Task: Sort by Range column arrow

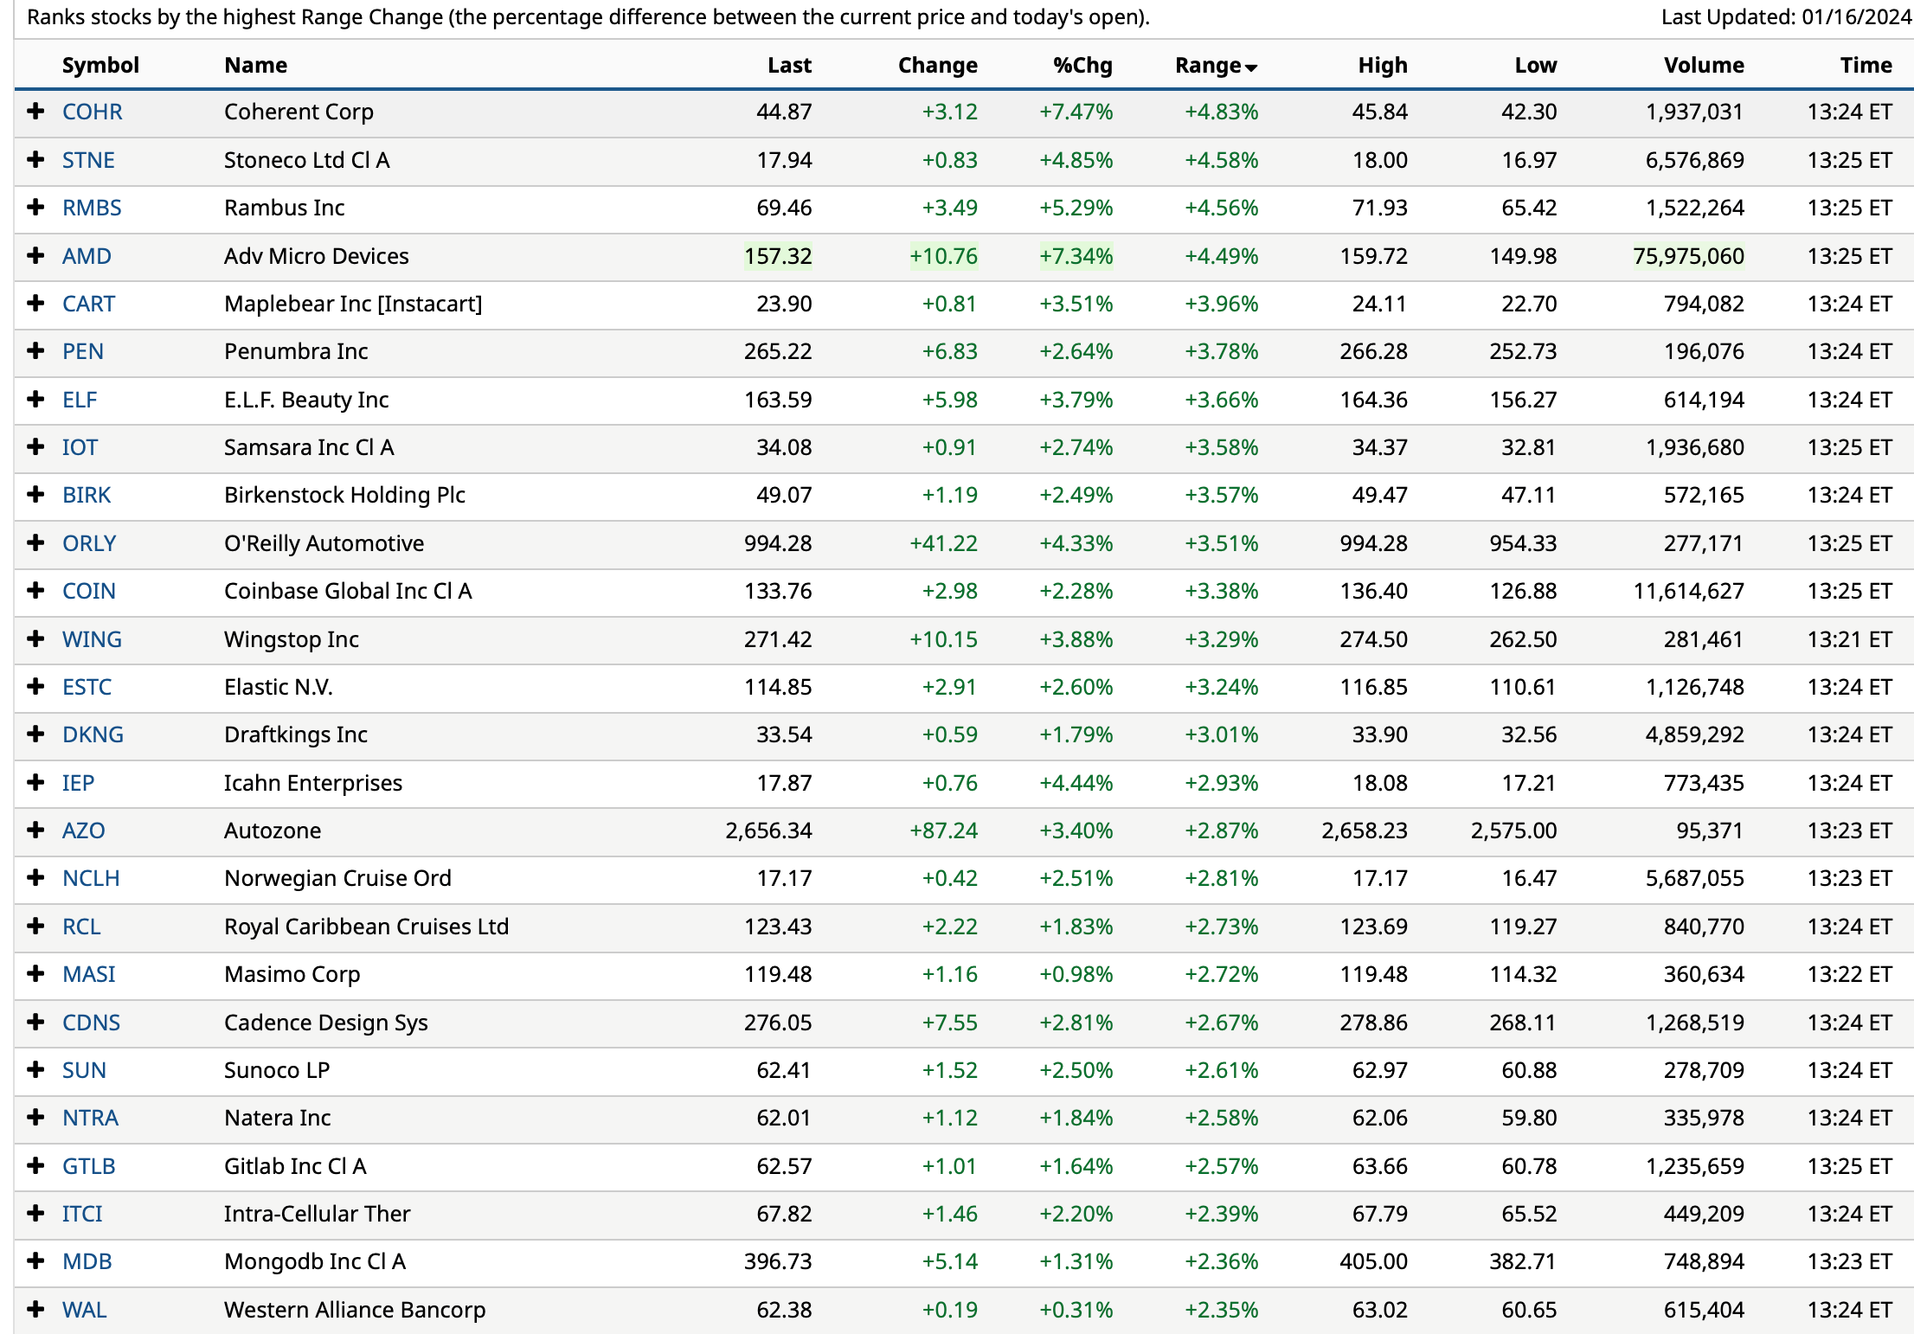Action: point(1251,67)
